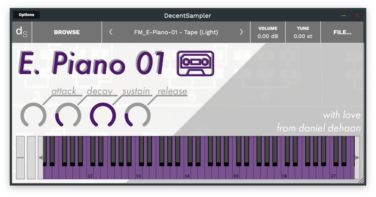Click the release label text

172,91
